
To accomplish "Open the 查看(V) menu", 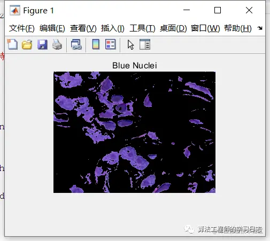I will click(x=83, y=28).
